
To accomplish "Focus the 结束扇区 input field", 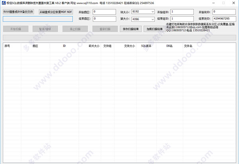I will tap(104, 19).
